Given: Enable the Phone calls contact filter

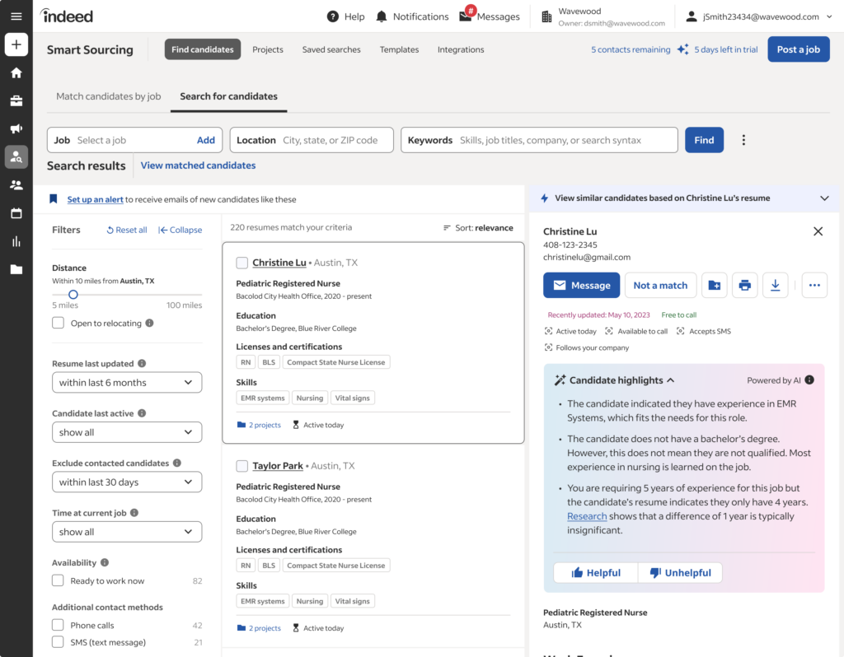Looking at the screenshot, I should coord(58,624).
